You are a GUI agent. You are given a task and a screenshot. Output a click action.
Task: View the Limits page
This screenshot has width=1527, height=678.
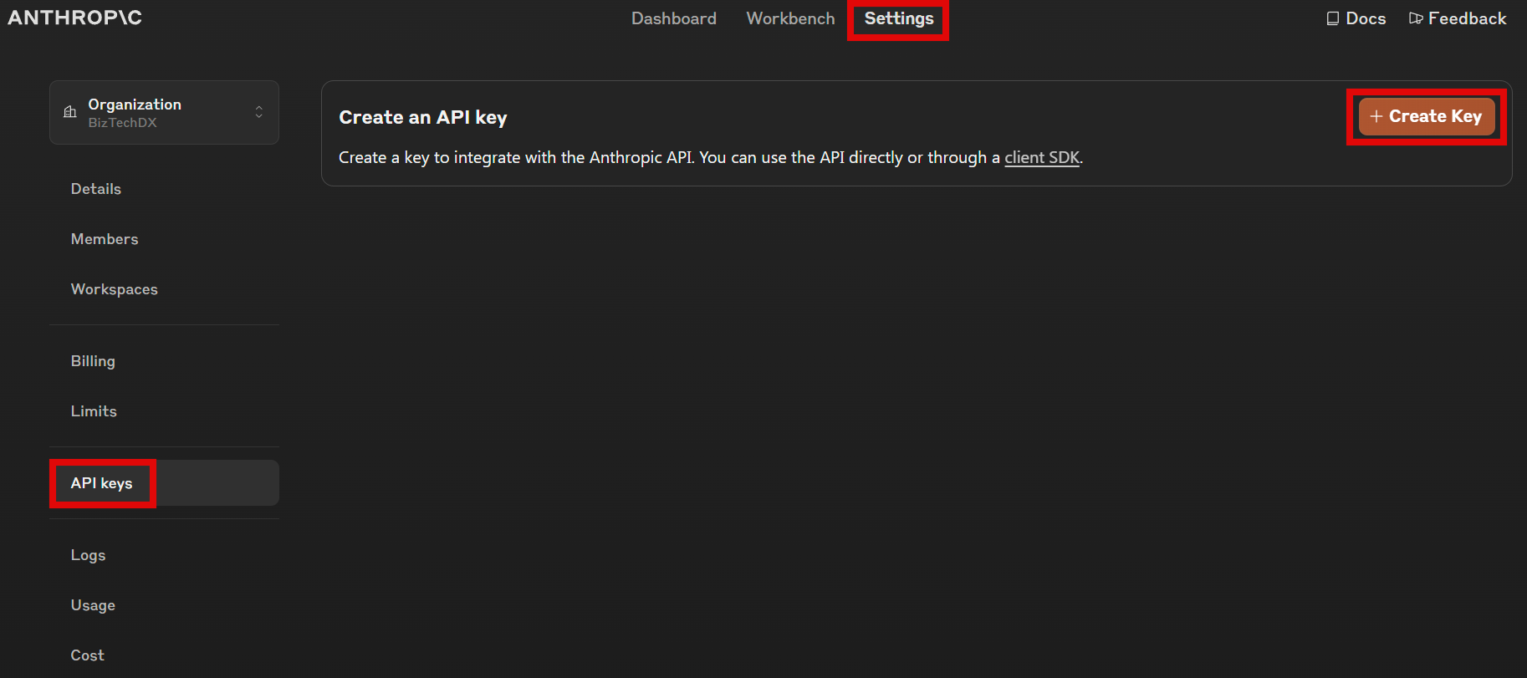[x=94, y=411]
